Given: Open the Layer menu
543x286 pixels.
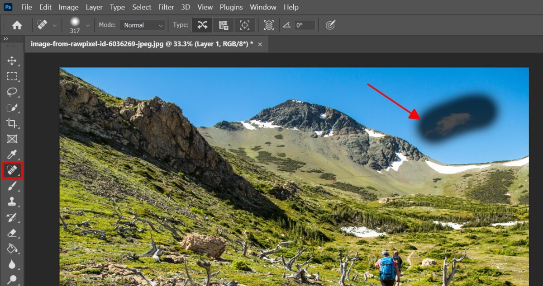Looking at the screenshot, I should (x=94, y=7).
